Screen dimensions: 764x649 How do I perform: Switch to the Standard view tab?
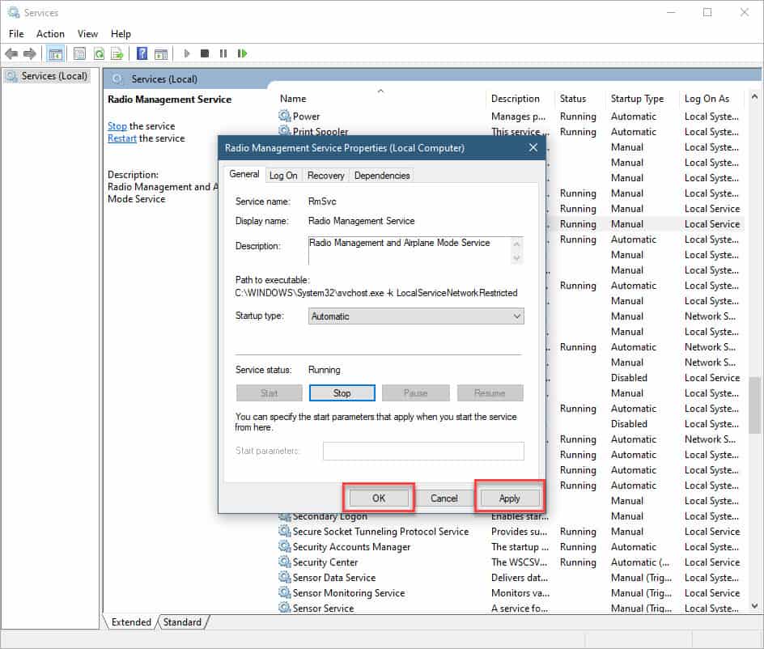pos(182,622)
